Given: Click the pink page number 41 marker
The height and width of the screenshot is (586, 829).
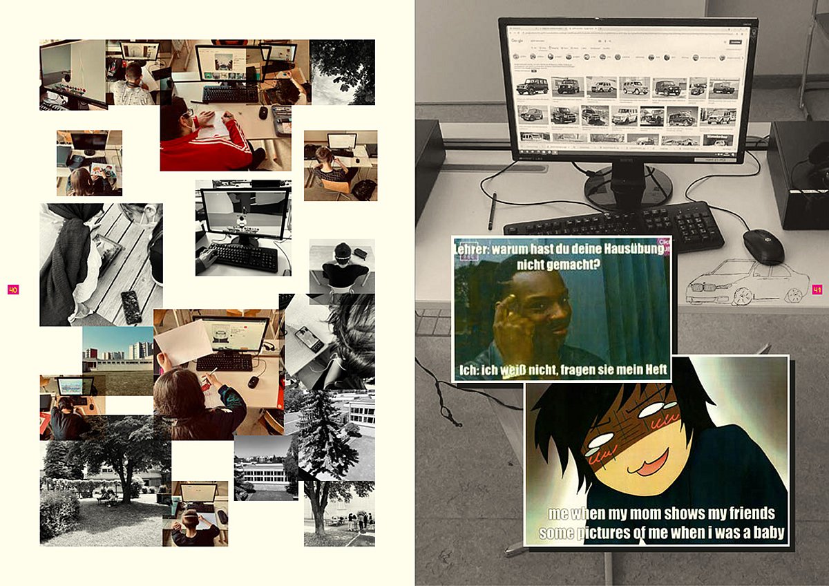Looking at the screenshot, I should coord(817,290).
